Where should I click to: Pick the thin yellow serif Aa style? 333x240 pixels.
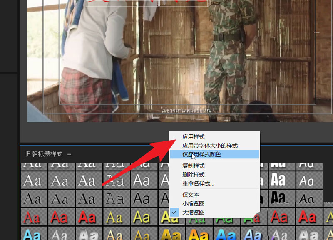tap(117, 217)
